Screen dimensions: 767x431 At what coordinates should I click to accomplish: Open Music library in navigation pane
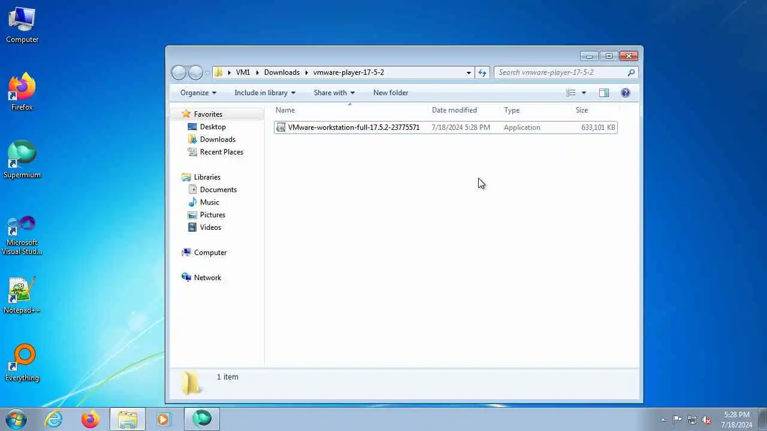pyautogui.click(x=210, y=202)
